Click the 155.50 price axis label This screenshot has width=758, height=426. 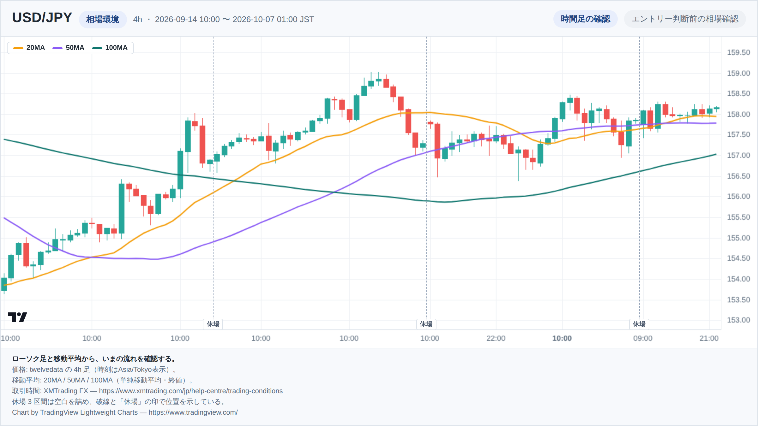(x=738, y=217)
